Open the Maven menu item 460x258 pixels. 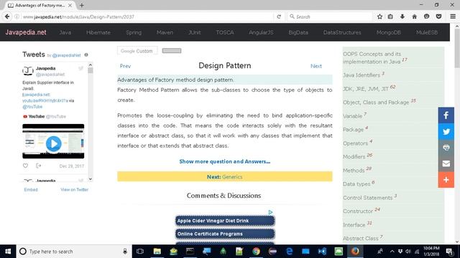click(x=165, y=32)
